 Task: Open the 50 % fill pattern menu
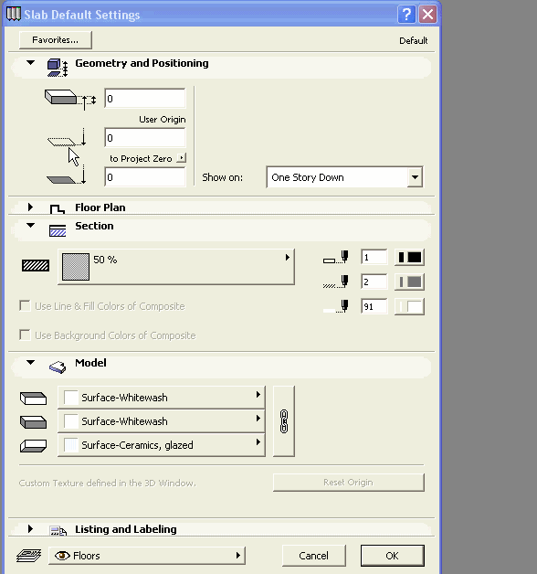176,267
